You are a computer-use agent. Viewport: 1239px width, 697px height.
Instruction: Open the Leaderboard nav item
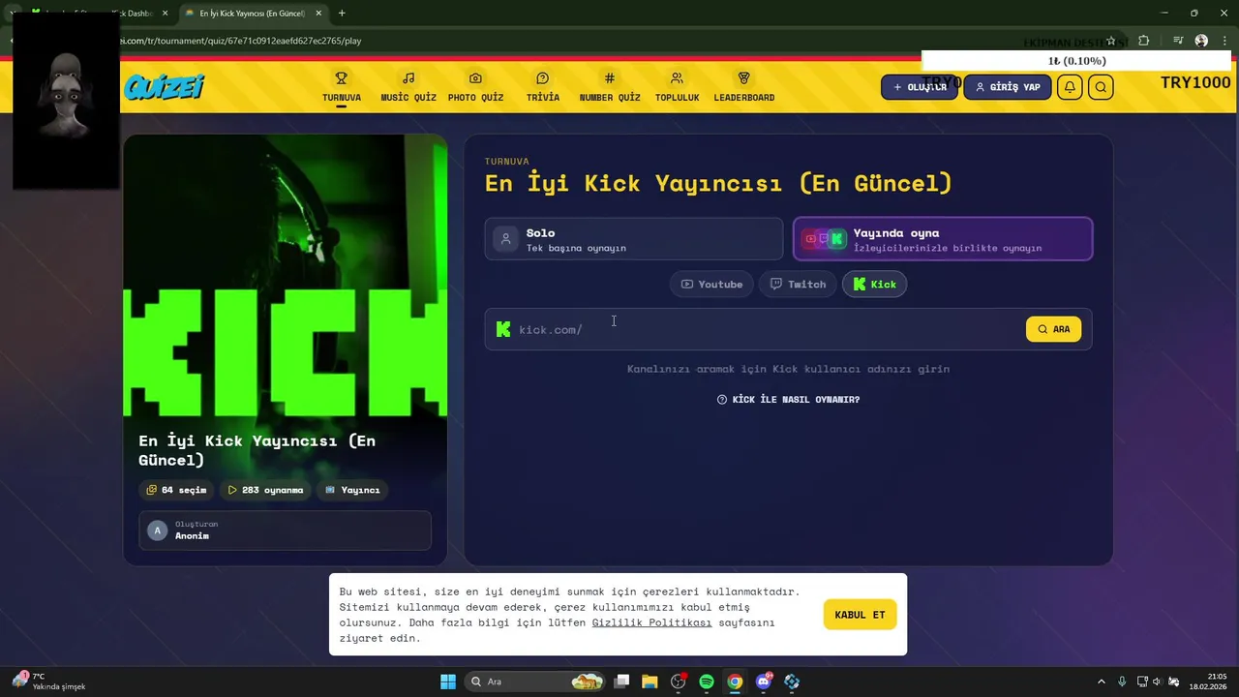[744, 87]
